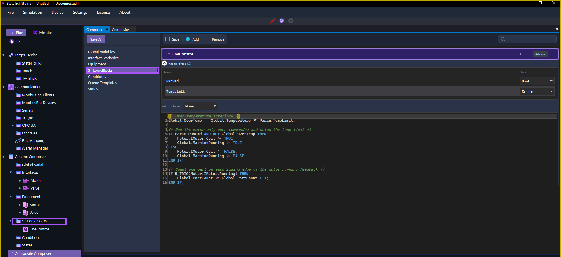The image size is (561, 257).
Task: Open the Touch folder icon
Action: click(x=18, y=71)
